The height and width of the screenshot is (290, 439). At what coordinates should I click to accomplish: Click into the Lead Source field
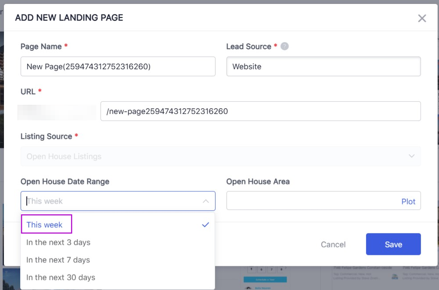[323, 67]
